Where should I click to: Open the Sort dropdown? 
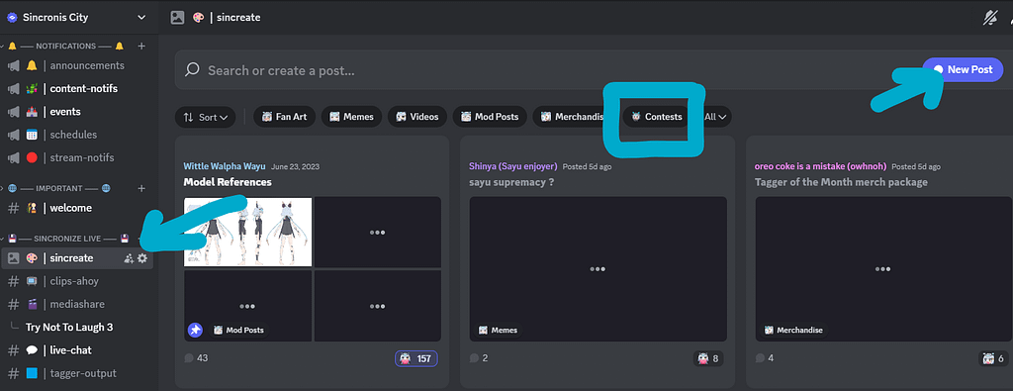[206, 117]
